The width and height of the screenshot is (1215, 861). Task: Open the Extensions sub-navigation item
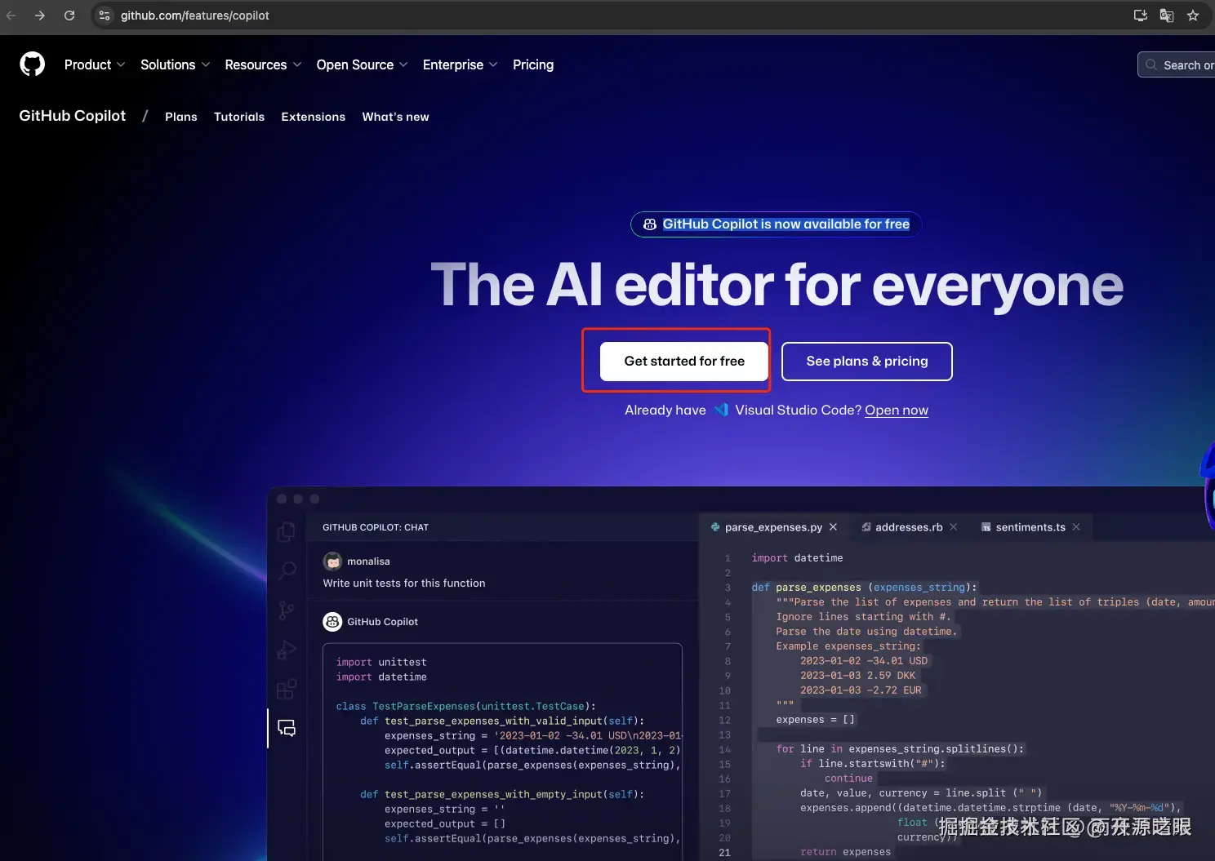(314, 117)
